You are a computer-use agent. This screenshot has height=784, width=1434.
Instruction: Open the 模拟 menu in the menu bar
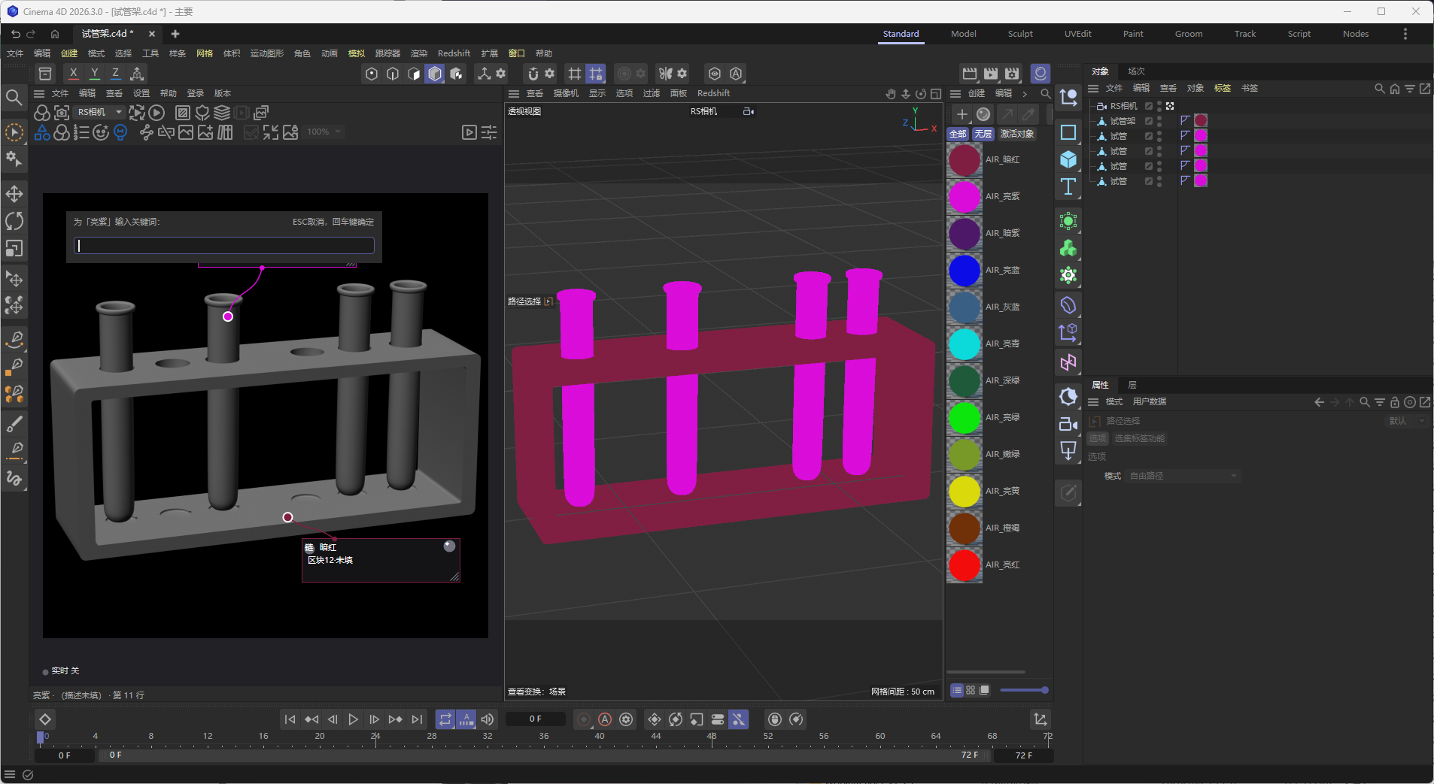tap(357, 53)
